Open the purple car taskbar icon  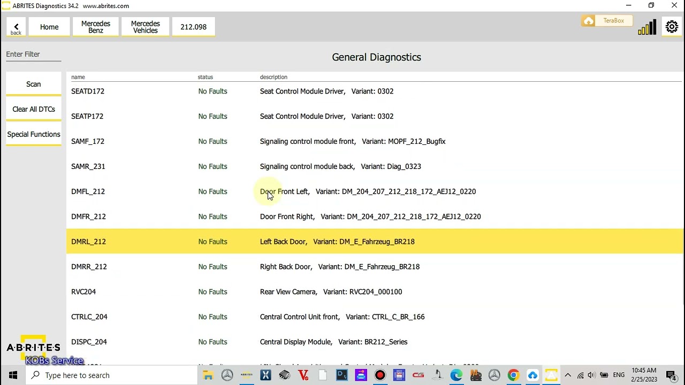tap(361, 375)
